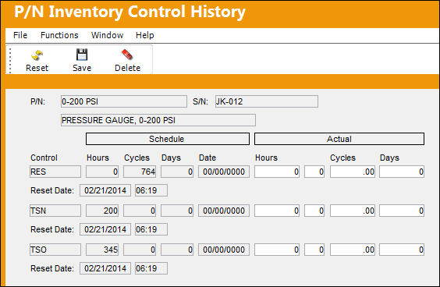The width and height of the screenshot is (440, 287).
Task: Click RES scheduled Cycles value 764
Action: [x=140, y=172]
